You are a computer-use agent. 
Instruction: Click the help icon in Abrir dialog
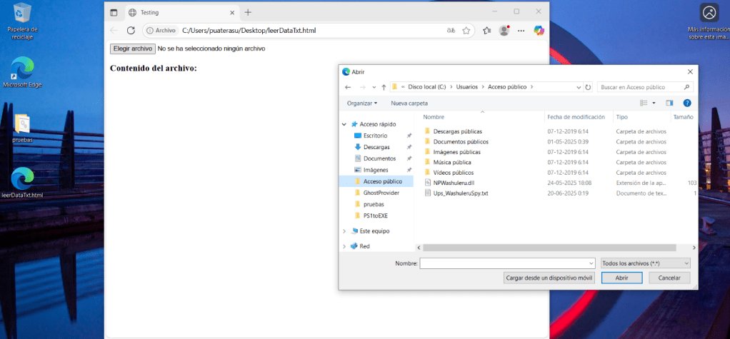point(687,103)
